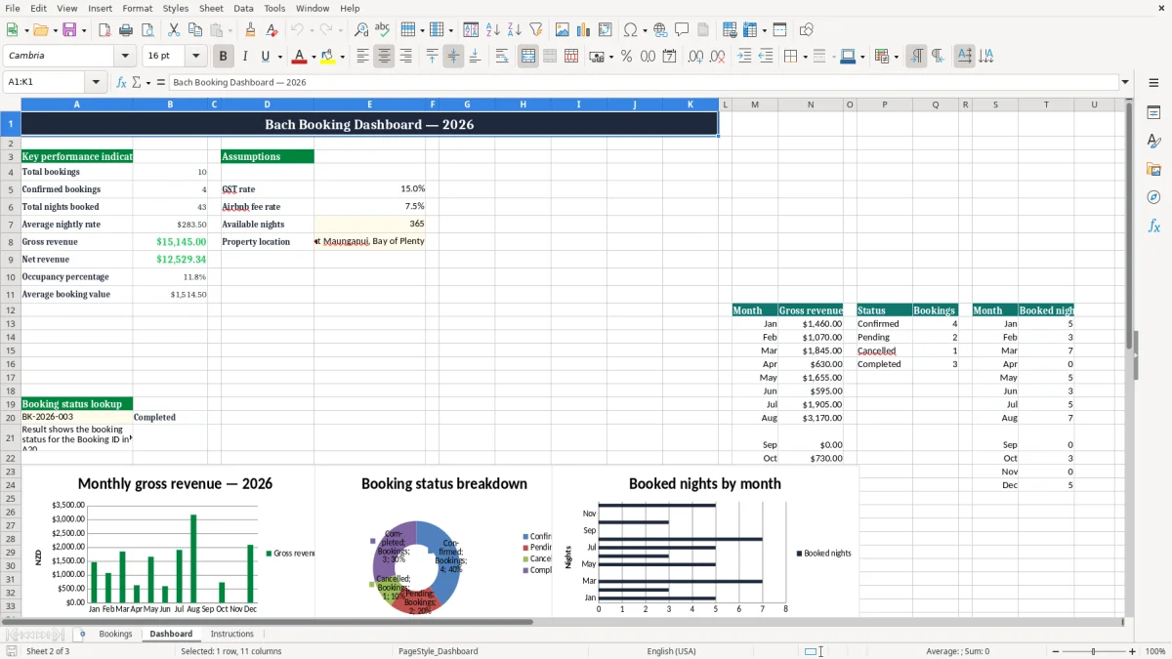The height and width of the screenshot is (659, 1172).
Task: Open sidebar Functions fx icon
Action: click(1153, 226)
